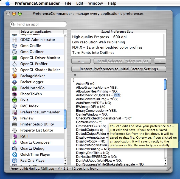Select OmniGraffle in the application list

tap(37, 46)
